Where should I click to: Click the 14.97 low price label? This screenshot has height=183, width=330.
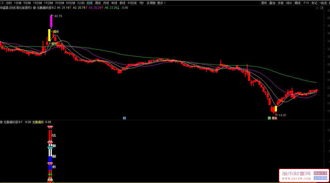283,115
